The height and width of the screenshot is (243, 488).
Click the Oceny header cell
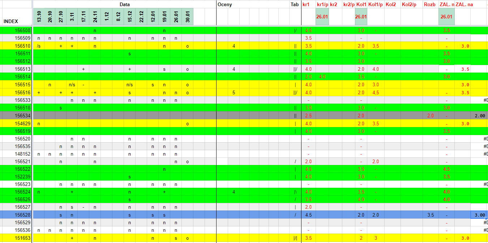224,5
